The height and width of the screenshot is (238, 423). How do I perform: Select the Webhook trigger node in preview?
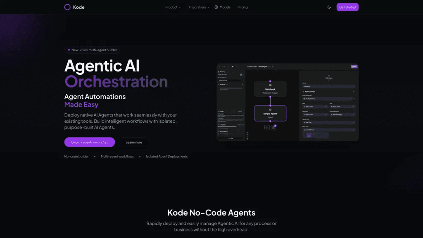coord(270,89)
